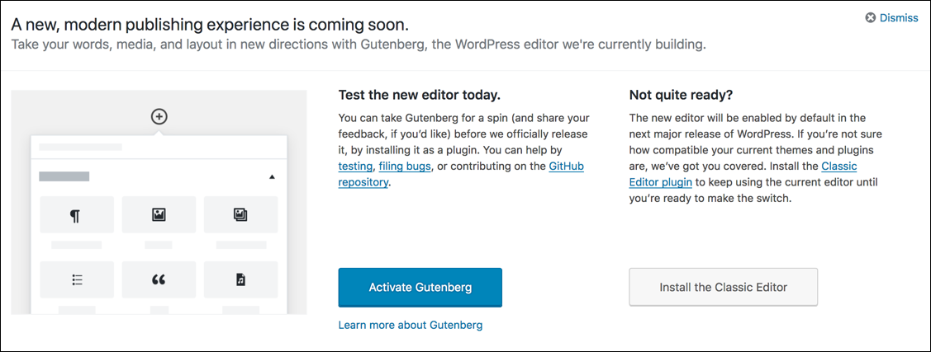Image resolution: width=931 pixels, height=352 pixels.
Task: Select the gallery block icon
Action: point(240,215)
